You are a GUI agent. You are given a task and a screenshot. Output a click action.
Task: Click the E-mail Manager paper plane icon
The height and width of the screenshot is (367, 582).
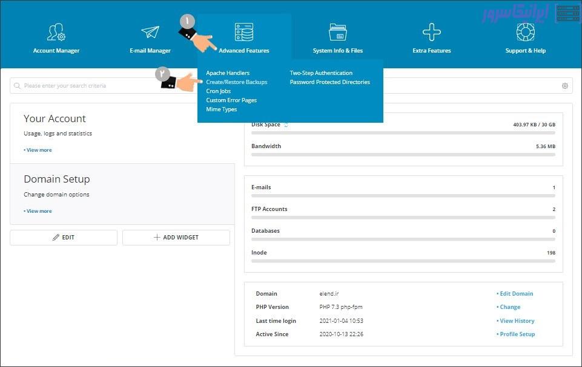coord(150,32)
